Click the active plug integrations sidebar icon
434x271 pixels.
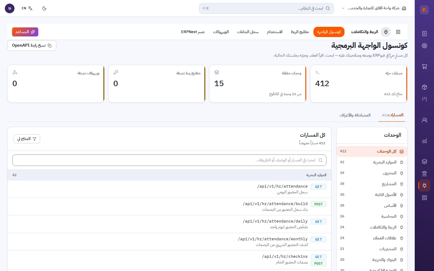(424, 185)
